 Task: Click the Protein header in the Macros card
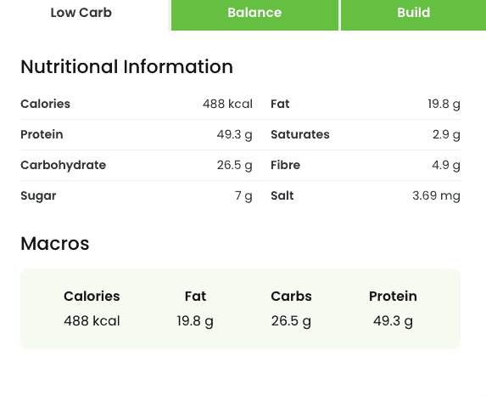[x=393, y=296]
